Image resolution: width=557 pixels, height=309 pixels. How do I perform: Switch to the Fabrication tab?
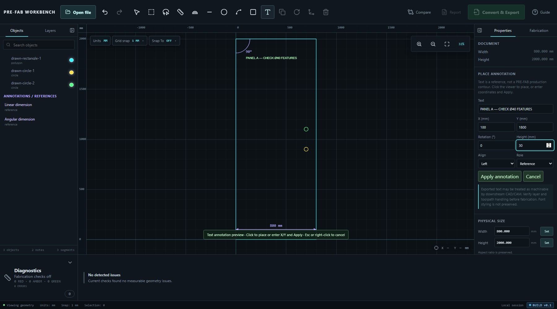539,31
